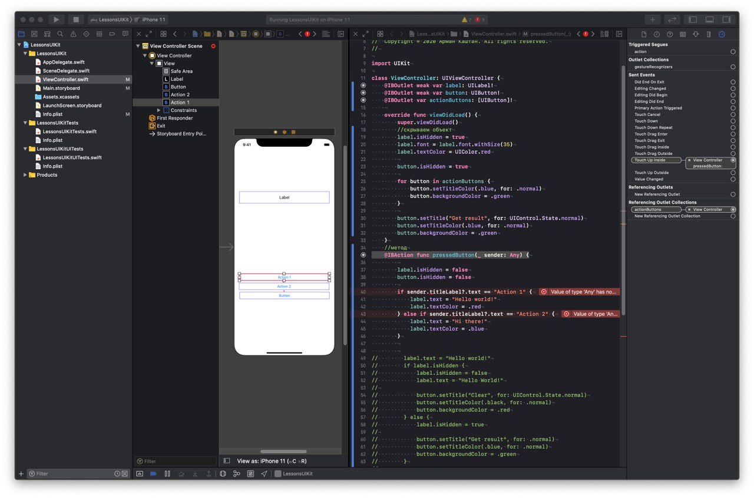Open the History inspector clock icon
Screen dimensions: 754x498
657,34
